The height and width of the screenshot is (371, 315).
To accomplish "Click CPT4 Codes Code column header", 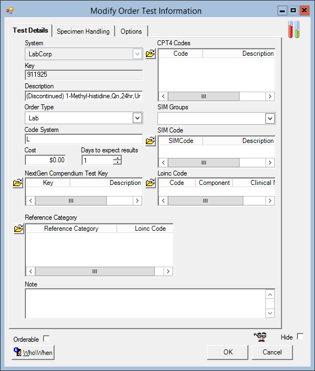I will pos(181,54).
